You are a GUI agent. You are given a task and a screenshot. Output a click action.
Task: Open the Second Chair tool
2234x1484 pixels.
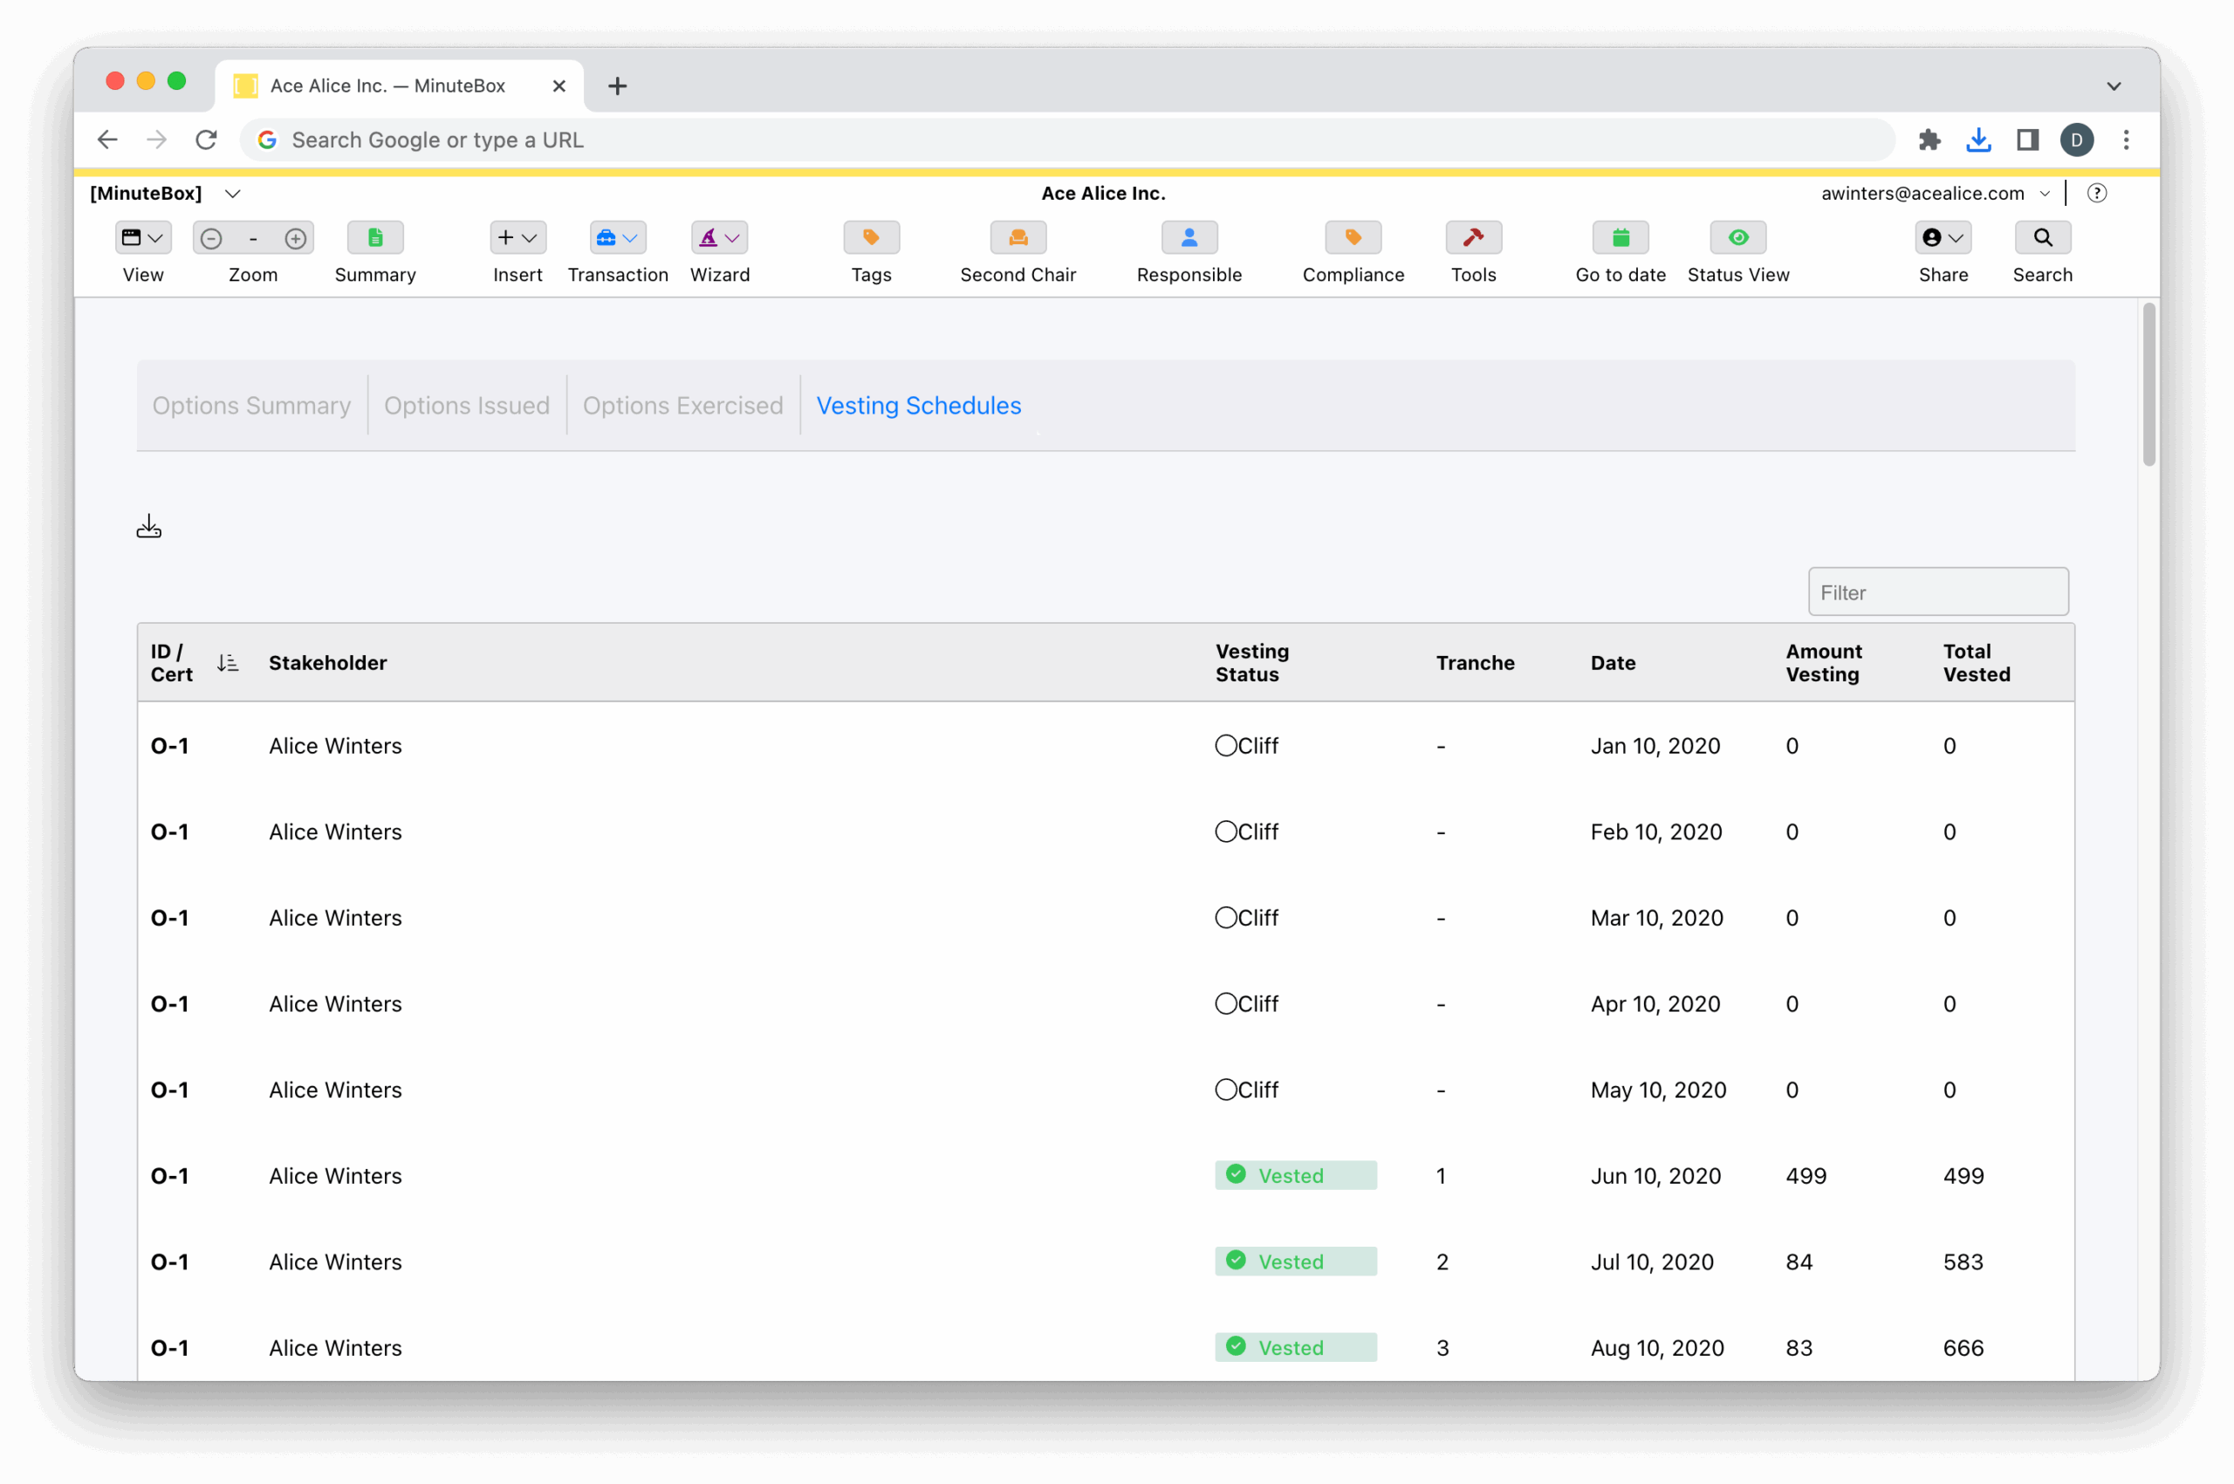1018,237
